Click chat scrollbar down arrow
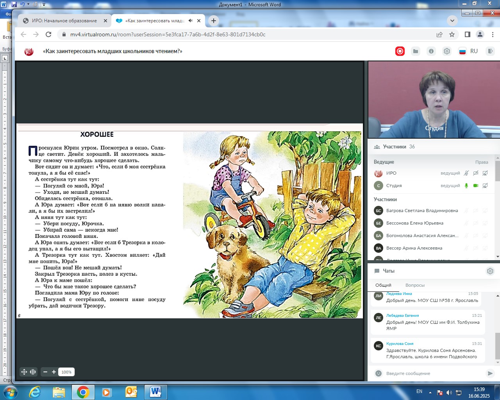500x400 pixels. point(497,363)
